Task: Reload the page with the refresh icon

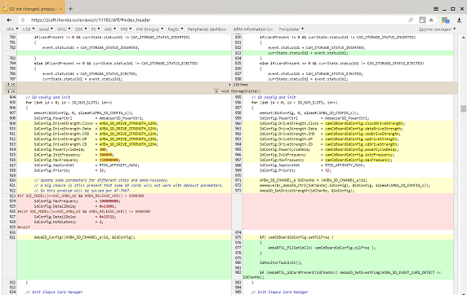Action: (x=23, y=20)
